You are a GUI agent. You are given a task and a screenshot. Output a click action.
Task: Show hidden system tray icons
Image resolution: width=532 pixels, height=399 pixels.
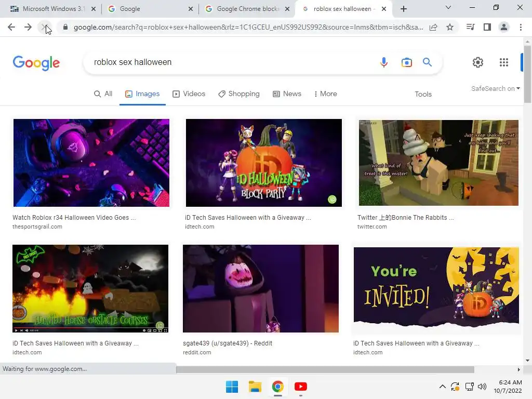pyautogui.click(x=443, y=387)
